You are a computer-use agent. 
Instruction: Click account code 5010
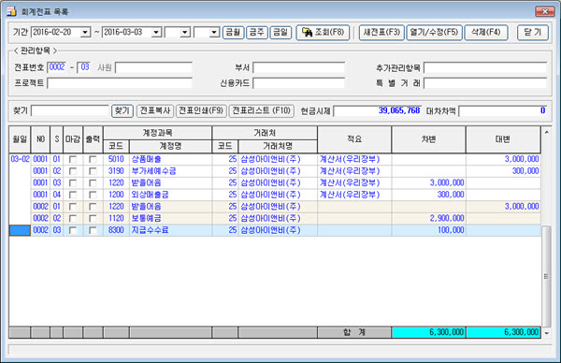tap(116, 159)
